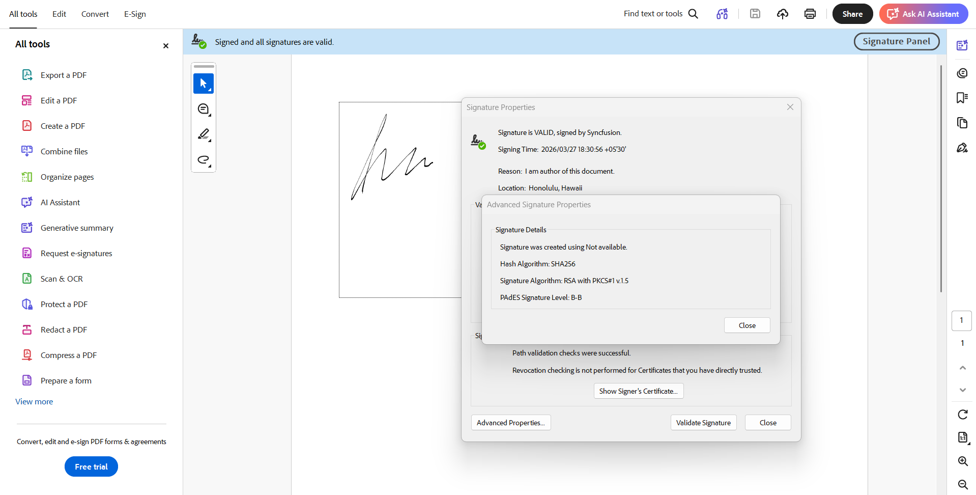Open the Fill & Sign panel
976x495 pixels.
coord(962,148)
